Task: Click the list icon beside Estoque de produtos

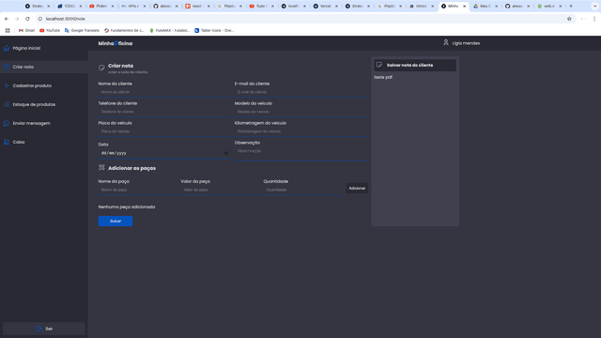Action: click(7, 104)
